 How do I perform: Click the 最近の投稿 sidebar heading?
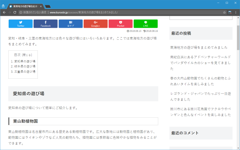181,33
